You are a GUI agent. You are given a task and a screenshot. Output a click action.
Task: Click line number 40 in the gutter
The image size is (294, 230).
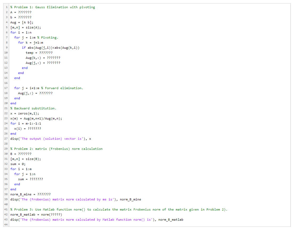[x=6, y=204]
